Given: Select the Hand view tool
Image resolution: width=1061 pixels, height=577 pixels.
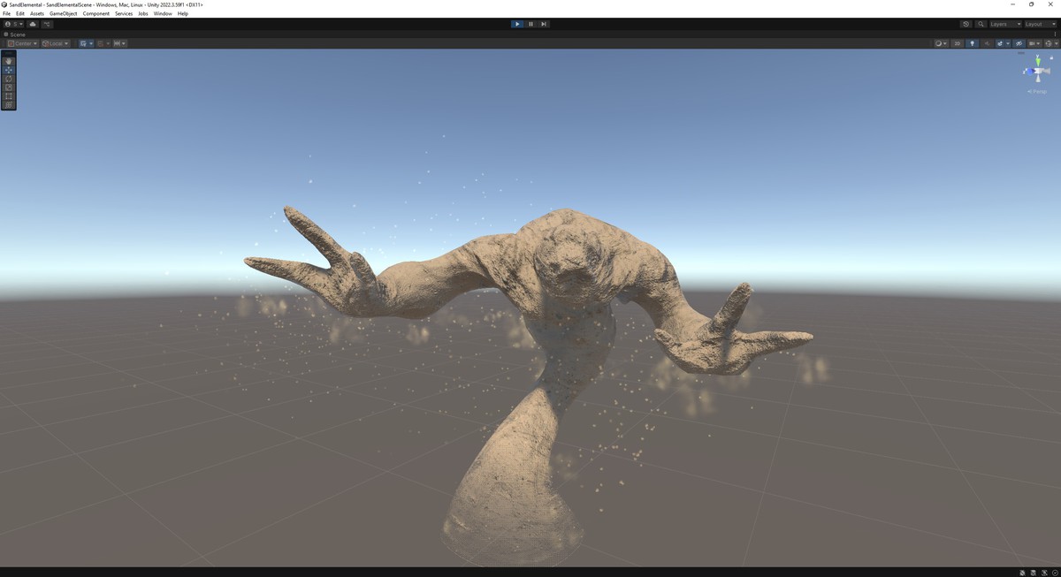Looking at the screenshot, I should 9,61.
